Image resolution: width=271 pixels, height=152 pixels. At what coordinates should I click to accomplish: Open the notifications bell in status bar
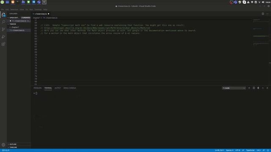[x=268, y=150]
